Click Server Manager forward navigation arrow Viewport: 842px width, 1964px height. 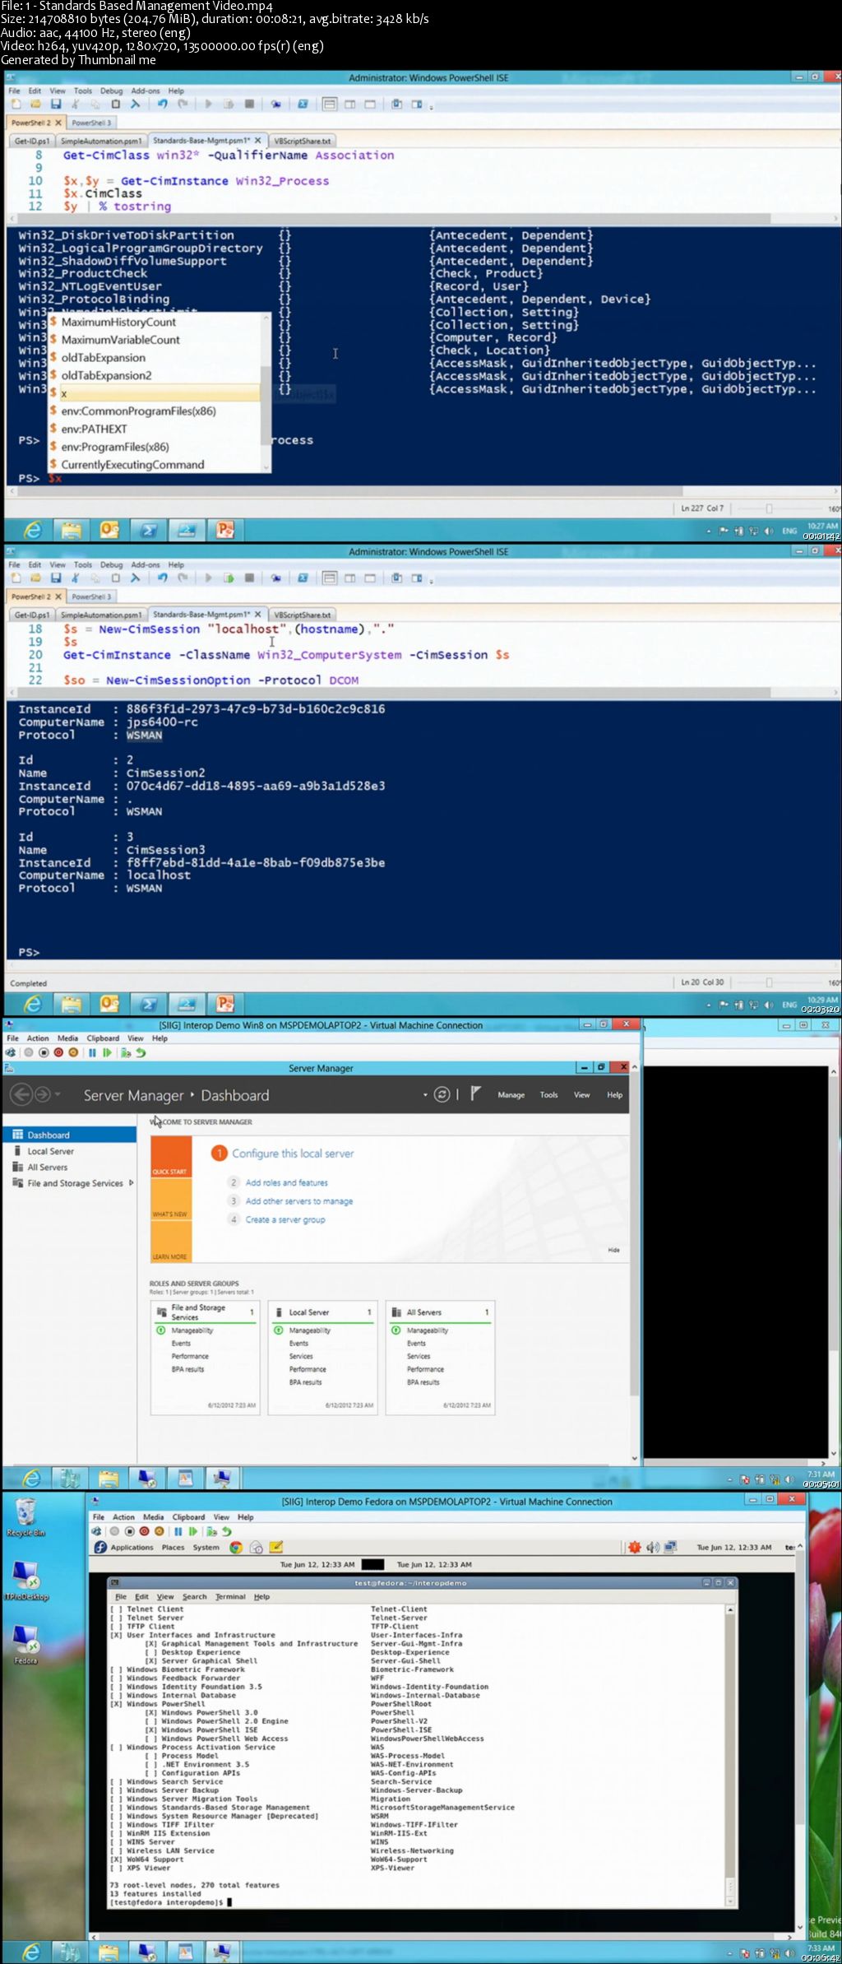pyautogui.click(x=42, y=1094)
